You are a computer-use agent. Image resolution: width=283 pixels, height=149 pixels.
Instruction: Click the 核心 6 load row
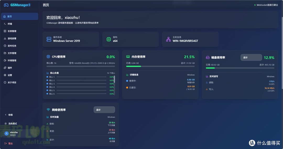tap(80, 94)
